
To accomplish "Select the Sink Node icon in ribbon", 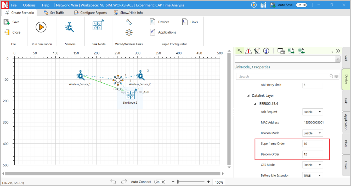I will (98, 26).
